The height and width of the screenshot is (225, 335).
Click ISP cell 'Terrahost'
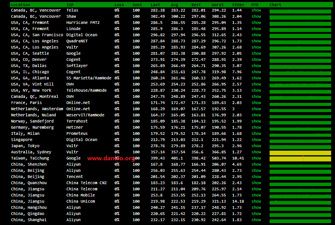[77, 121]
